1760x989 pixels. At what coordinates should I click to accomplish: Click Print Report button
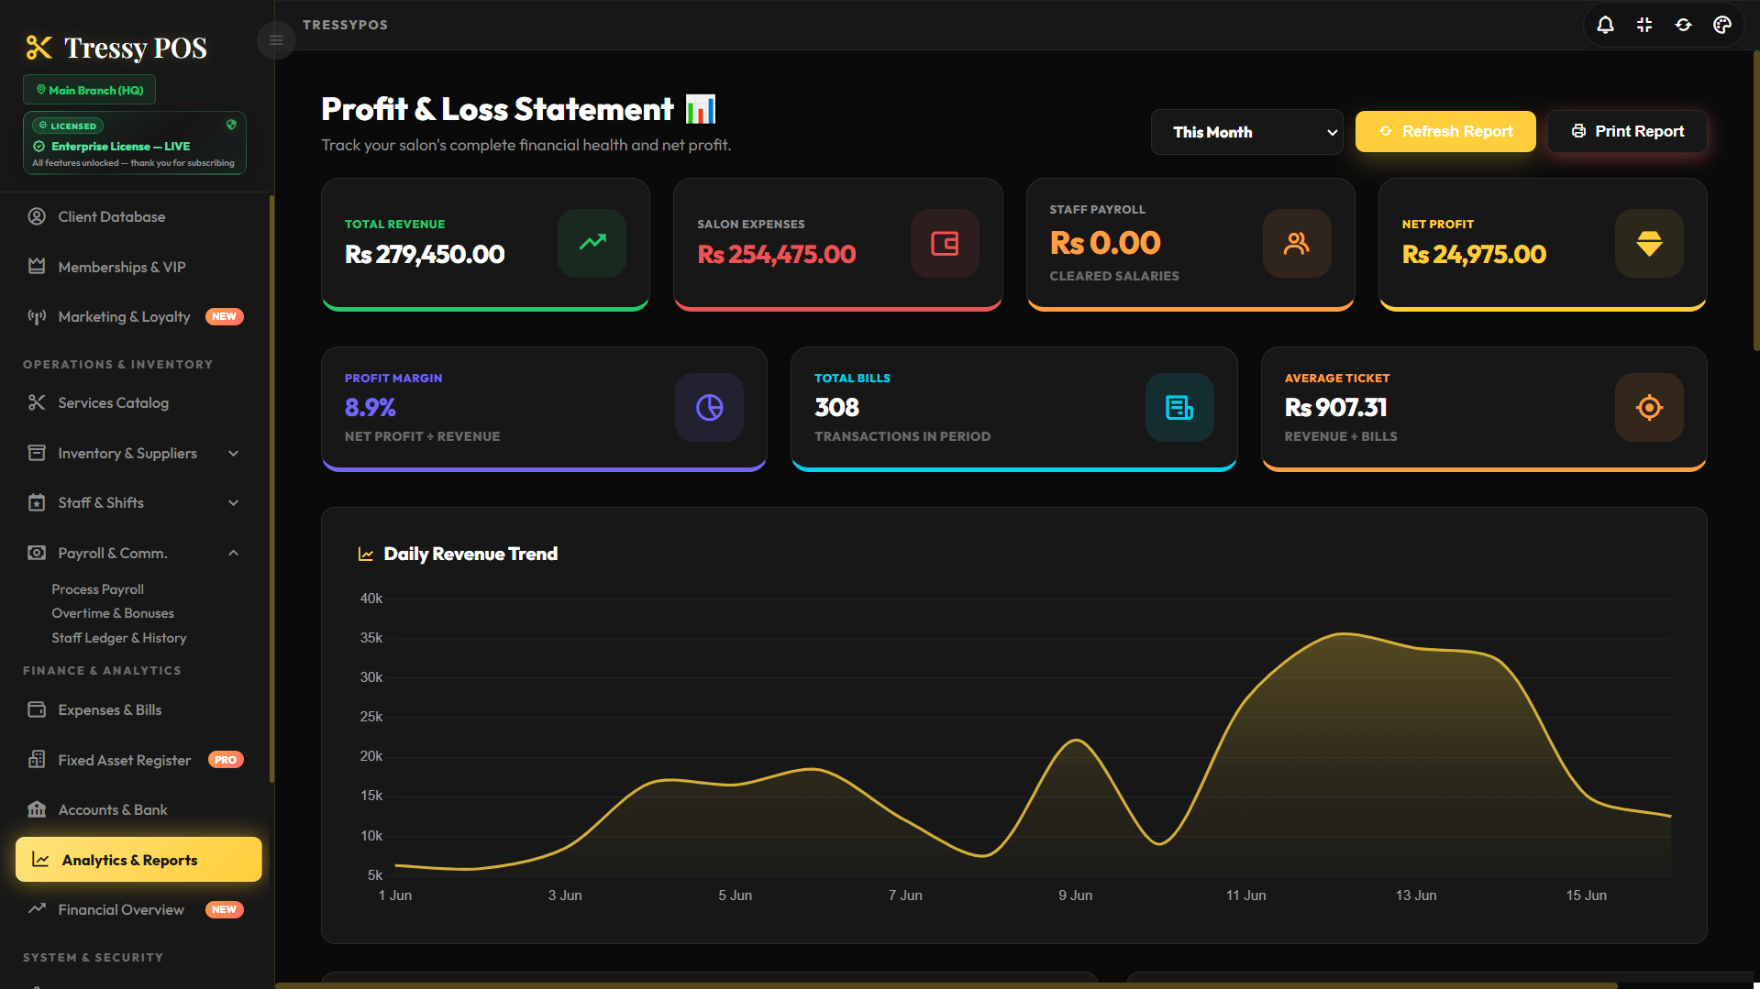click(1627, 131)
